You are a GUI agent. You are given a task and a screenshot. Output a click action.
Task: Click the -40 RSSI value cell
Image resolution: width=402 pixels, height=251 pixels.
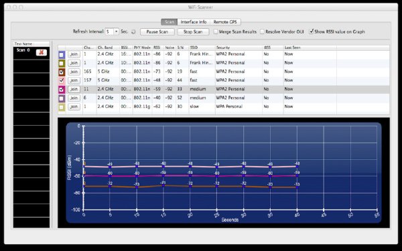point(157,98)
